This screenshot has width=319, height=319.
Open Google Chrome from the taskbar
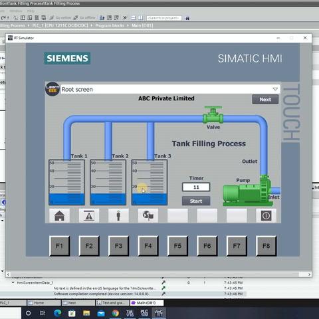(116, 313)
